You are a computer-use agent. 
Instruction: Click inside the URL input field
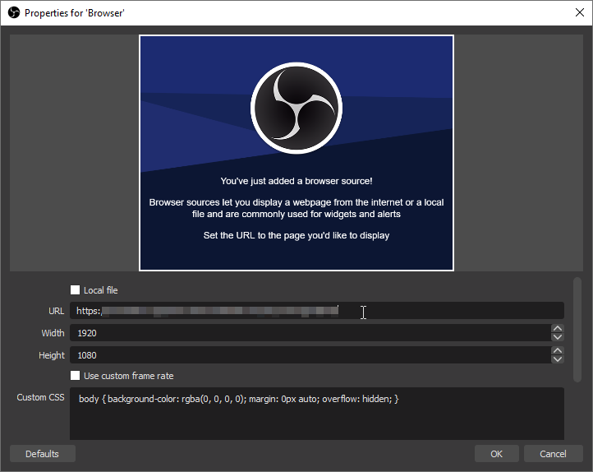[x=317, y=311]
